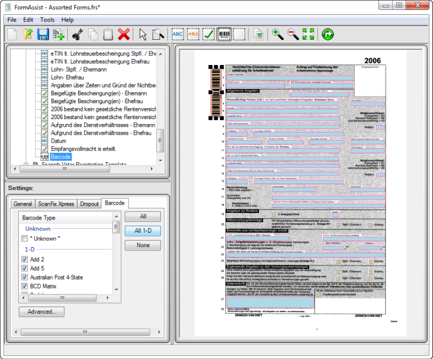
Task: Click the Zoom Out magnifier icon
Action: (x=293, y=34)
